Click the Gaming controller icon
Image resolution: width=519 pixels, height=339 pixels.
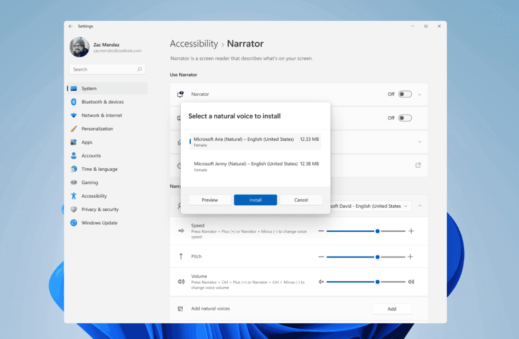pyautogui.click(x=74, y=183)
